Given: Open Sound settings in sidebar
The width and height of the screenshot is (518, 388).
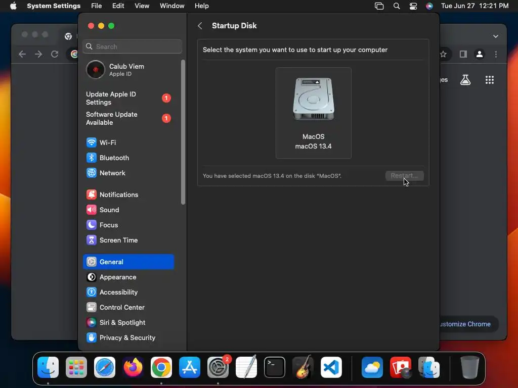Looking at the screenshot, I should pos(128,210).
